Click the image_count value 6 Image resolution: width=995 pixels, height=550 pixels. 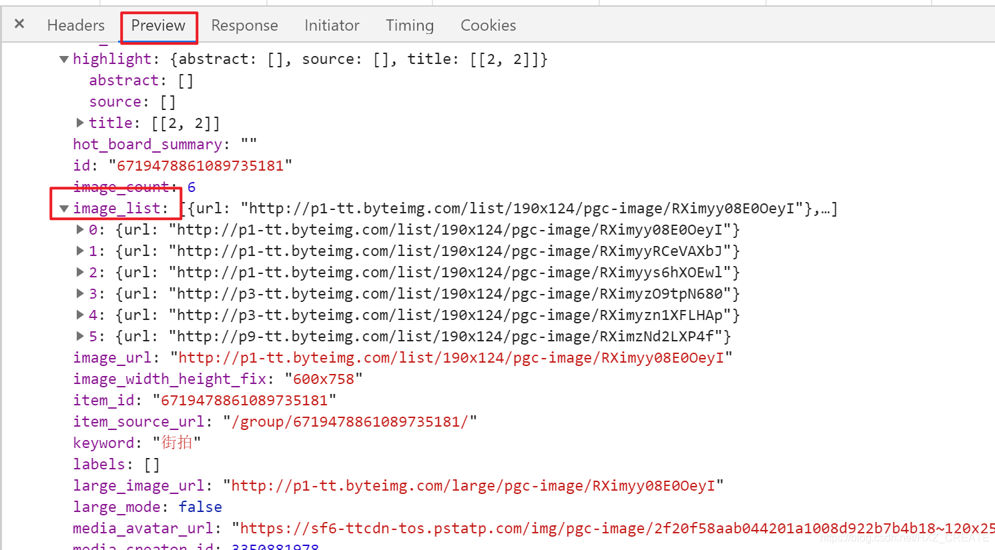(x=192, y=187)
